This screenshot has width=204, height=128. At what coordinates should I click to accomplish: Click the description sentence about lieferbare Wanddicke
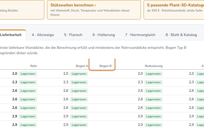pos(93,50)
